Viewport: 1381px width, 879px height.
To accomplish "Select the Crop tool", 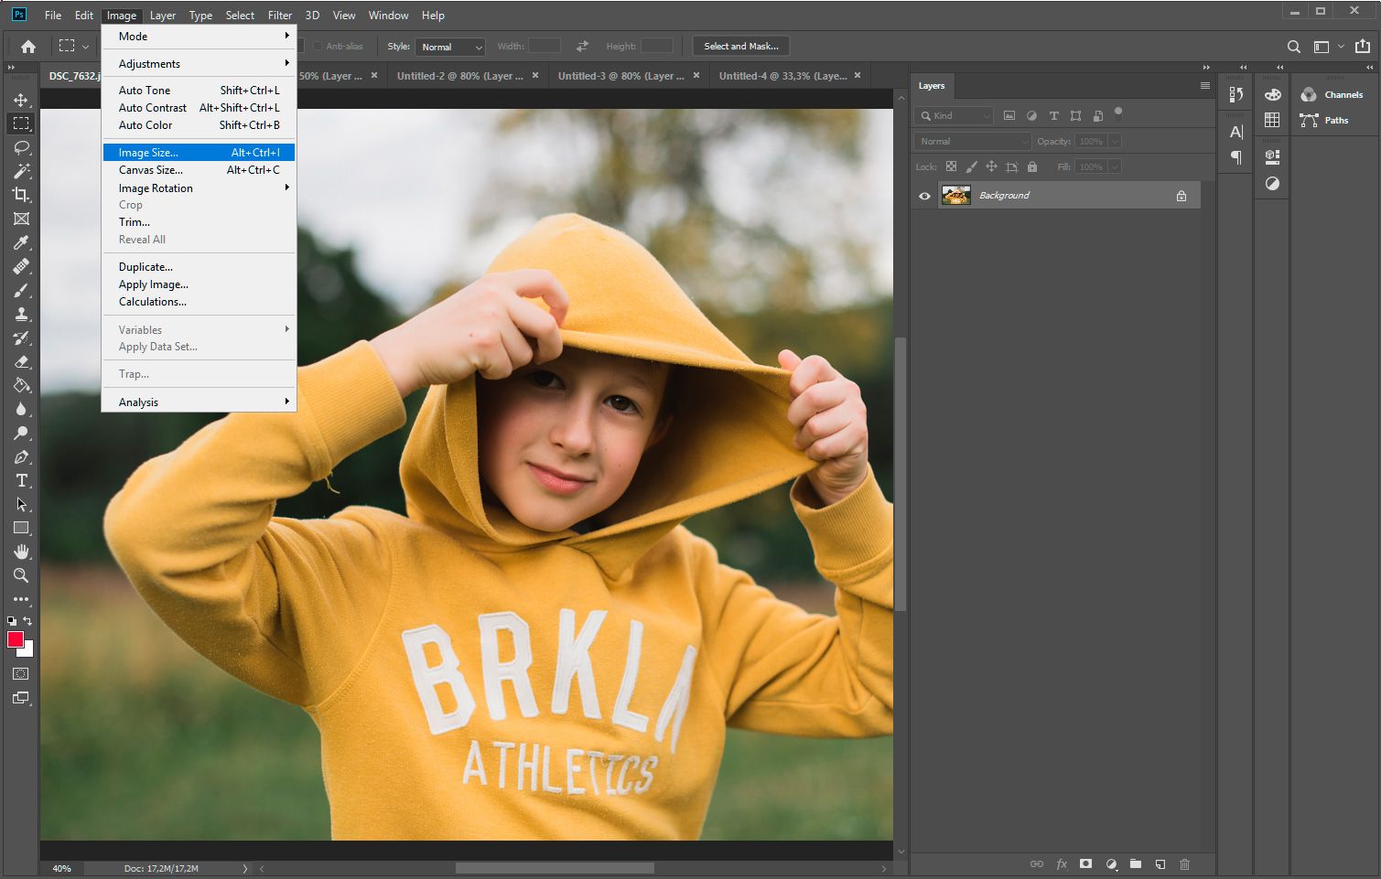I will coord(21,195).
